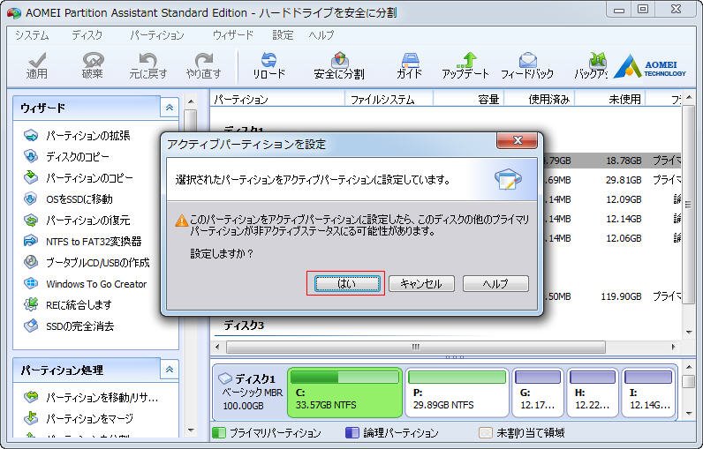Image resolution: width=703 pixels, height=449 pixels.
Task: Click the 破棄 (Discard) toolbar icon
Action: point(93,66)
